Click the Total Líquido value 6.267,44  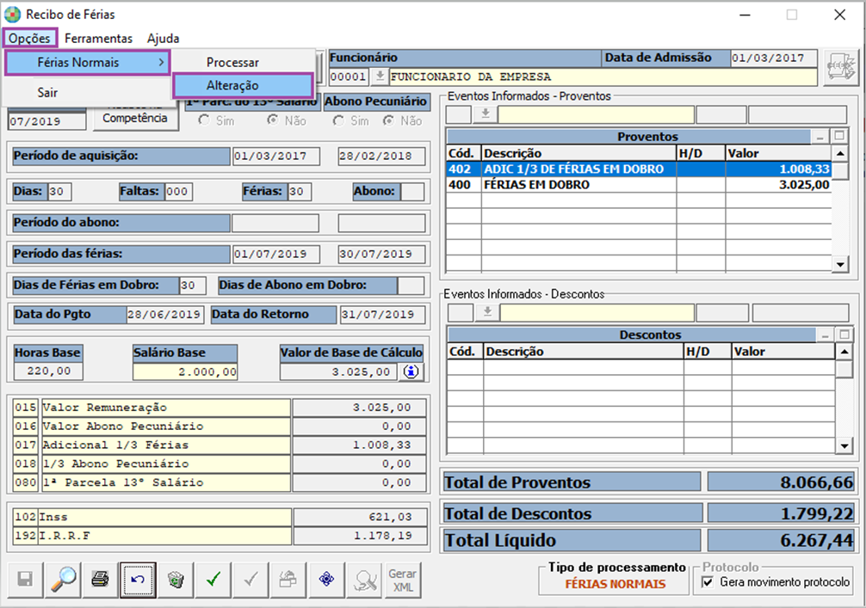coord(781,540)
